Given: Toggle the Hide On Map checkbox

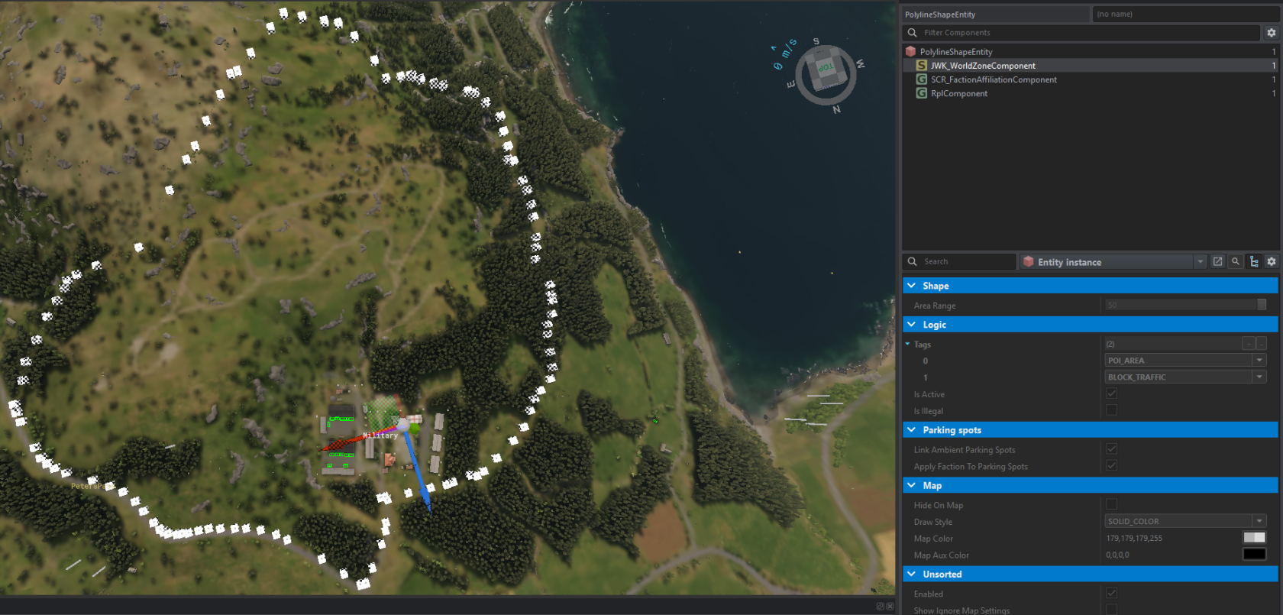Looking at the screenshot, I should (x=1112, y=504).
